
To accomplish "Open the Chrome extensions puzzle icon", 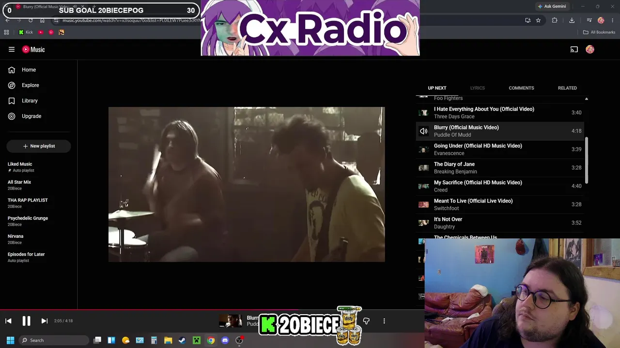I will click(555, 20).
